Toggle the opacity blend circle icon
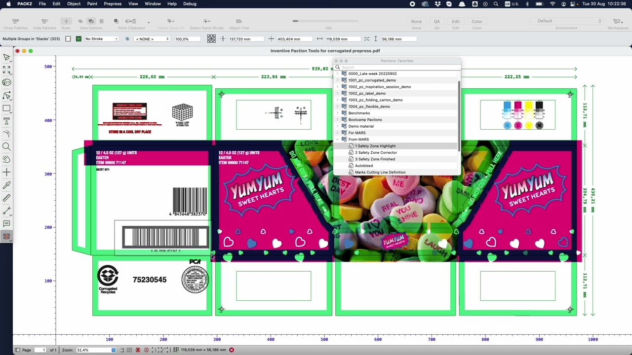This screenshot has height=355, width=632. (x=127, y=39)
